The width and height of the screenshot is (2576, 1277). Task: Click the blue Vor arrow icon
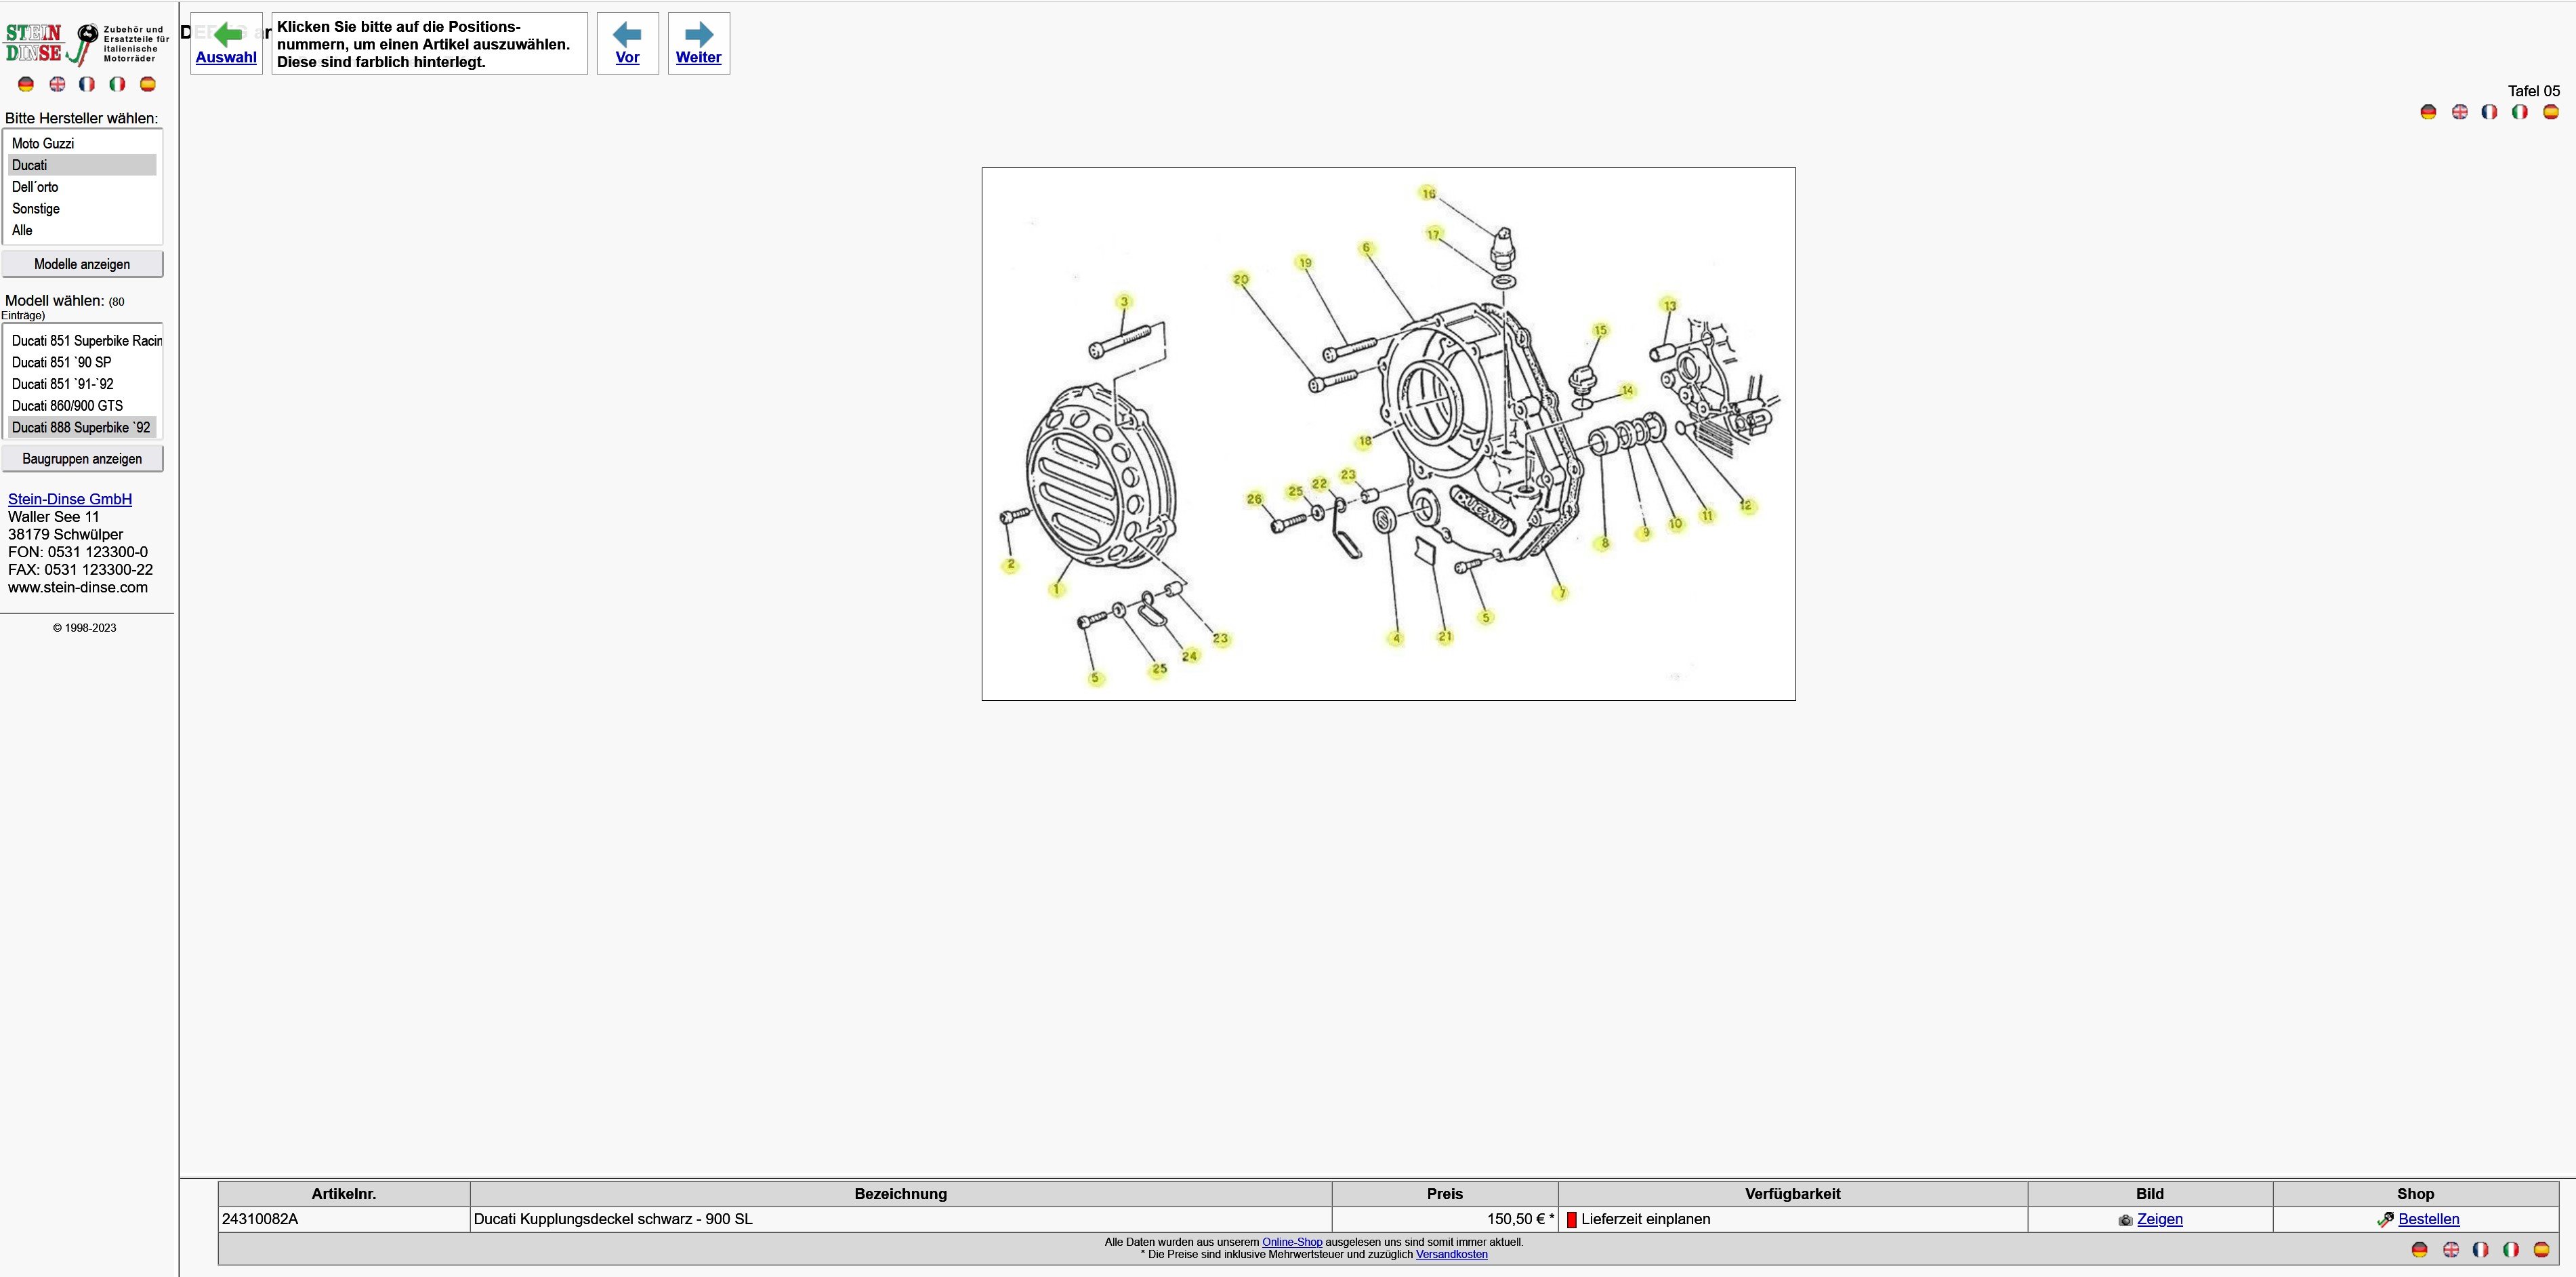tap(627, 35)
